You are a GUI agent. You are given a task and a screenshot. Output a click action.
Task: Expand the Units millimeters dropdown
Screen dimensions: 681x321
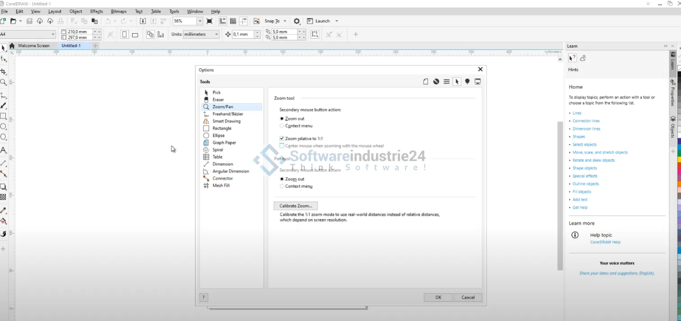(x=216, y=35)
